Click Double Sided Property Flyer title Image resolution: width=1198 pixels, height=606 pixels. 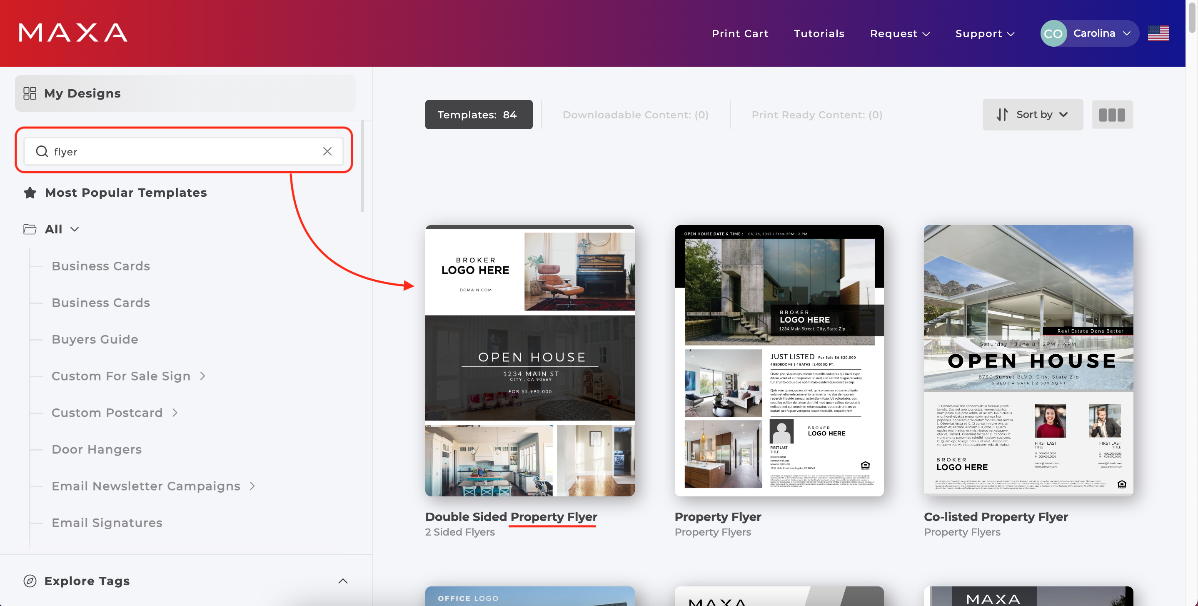tap(511, 517)
